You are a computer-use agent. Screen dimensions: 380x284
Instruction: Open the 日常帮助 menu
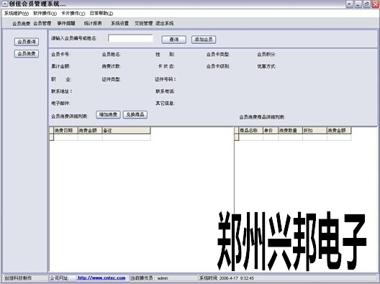tap(101, 14)
